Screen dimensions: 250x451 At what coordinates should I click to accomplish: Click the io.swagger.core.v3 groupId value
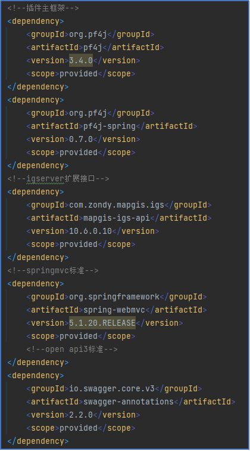pos(112,388)
